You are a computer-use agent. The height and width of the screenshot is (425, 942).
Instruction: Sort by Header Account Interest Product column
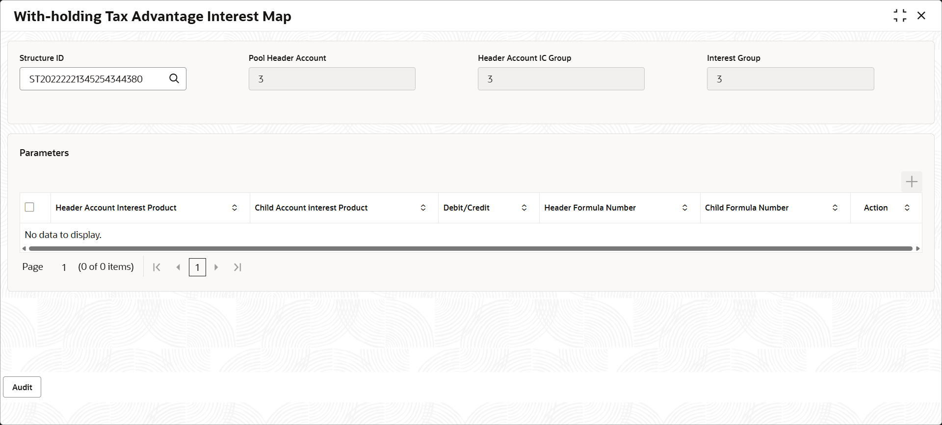235,208
